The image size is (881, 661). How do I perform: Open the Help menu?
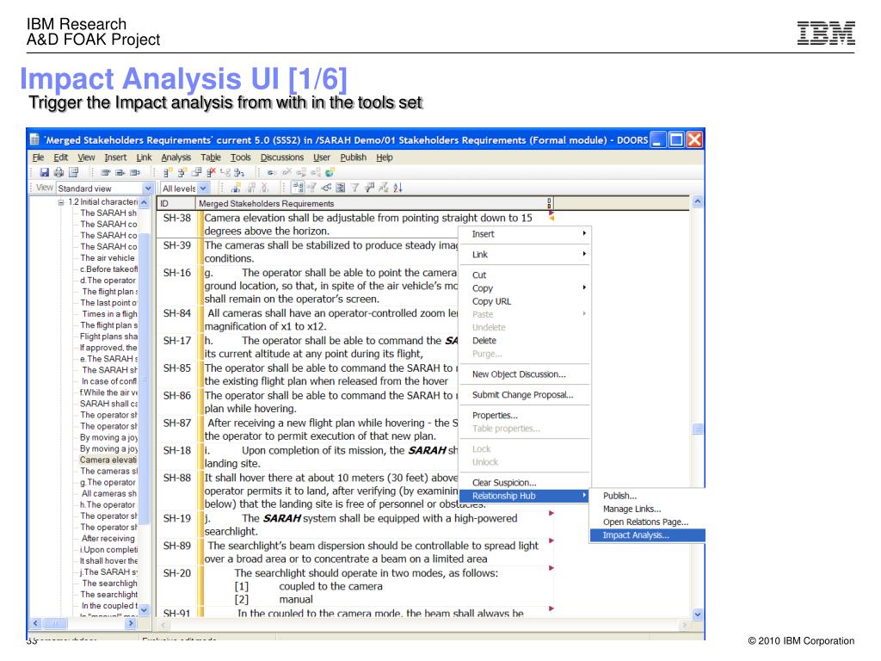click(385, 158)
